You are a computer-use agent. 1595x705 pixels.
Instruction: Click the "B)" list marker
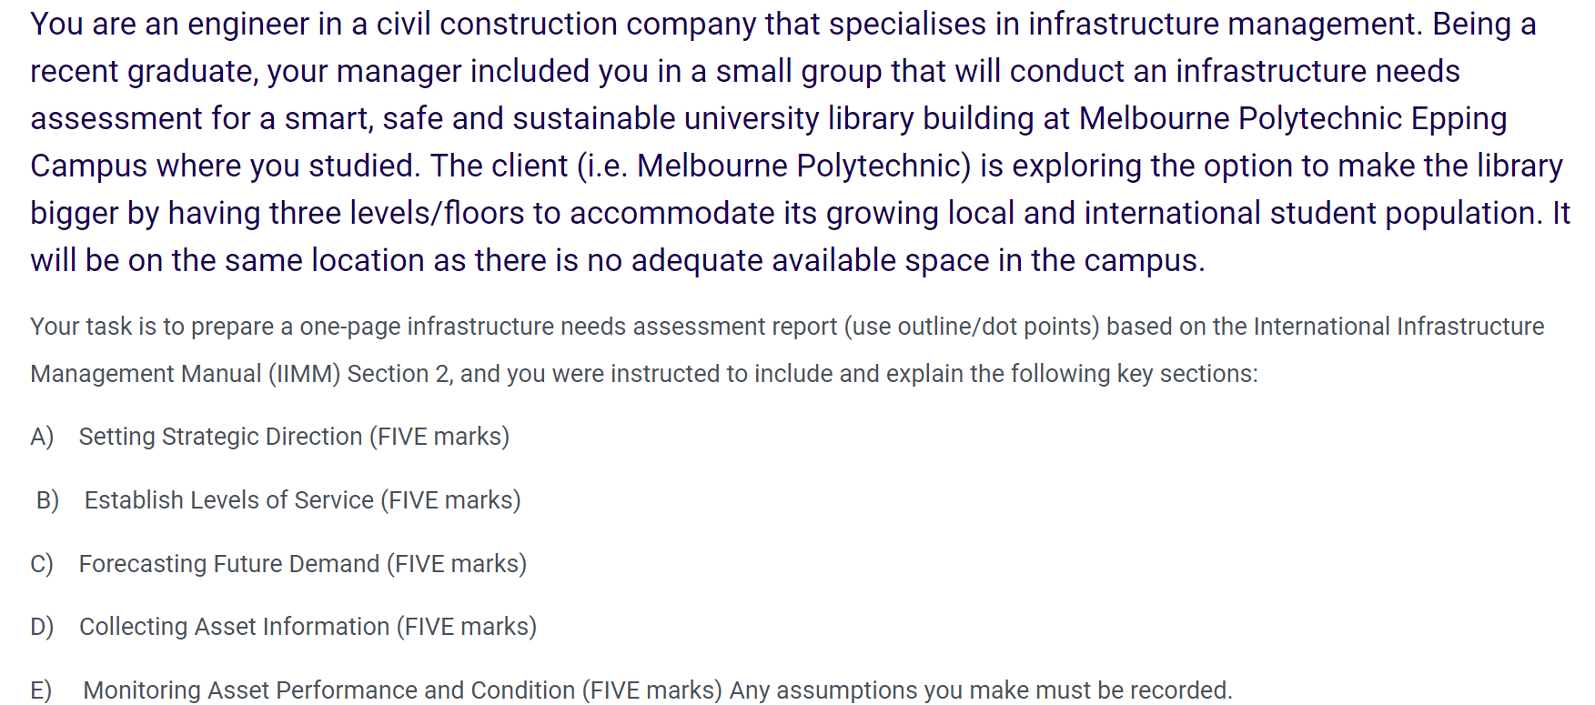tap(47, 500)
